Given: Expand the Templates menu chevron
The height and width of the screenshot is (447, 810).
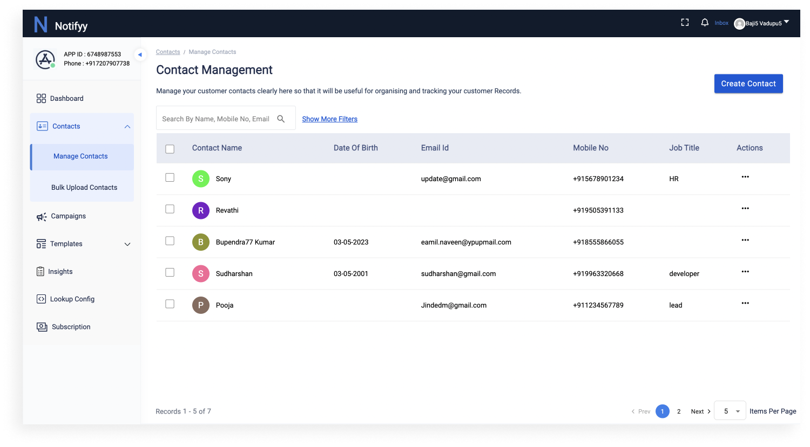Looking at the screenshot, I should pos(127,244).
